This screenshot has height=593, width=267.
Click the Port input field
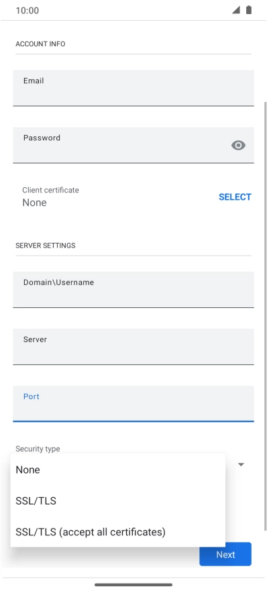point(133,404)
